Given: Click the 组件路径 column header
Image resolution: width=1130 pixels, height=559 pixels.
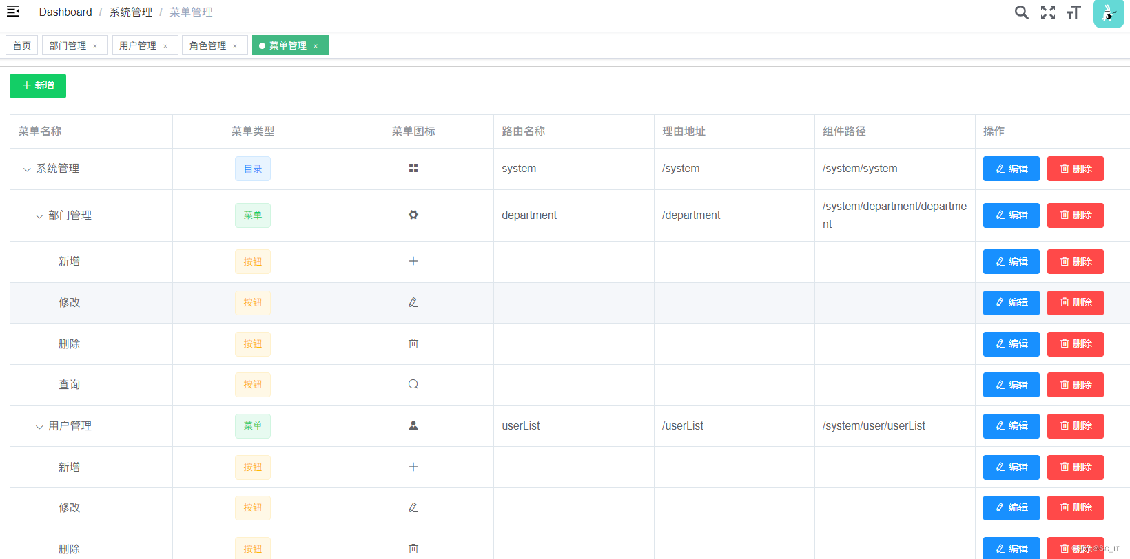Looking at the screenshot, I should (x=894, y=131).
